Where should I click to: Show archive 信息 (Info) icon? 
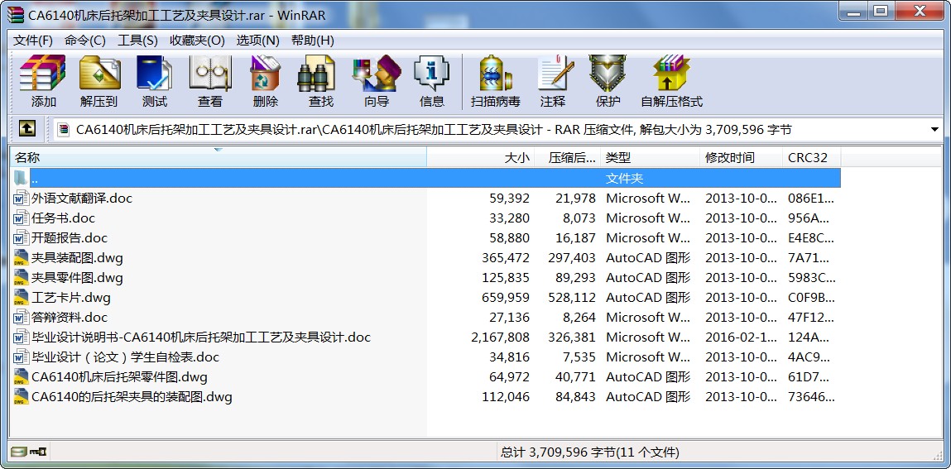click(432, 82)
